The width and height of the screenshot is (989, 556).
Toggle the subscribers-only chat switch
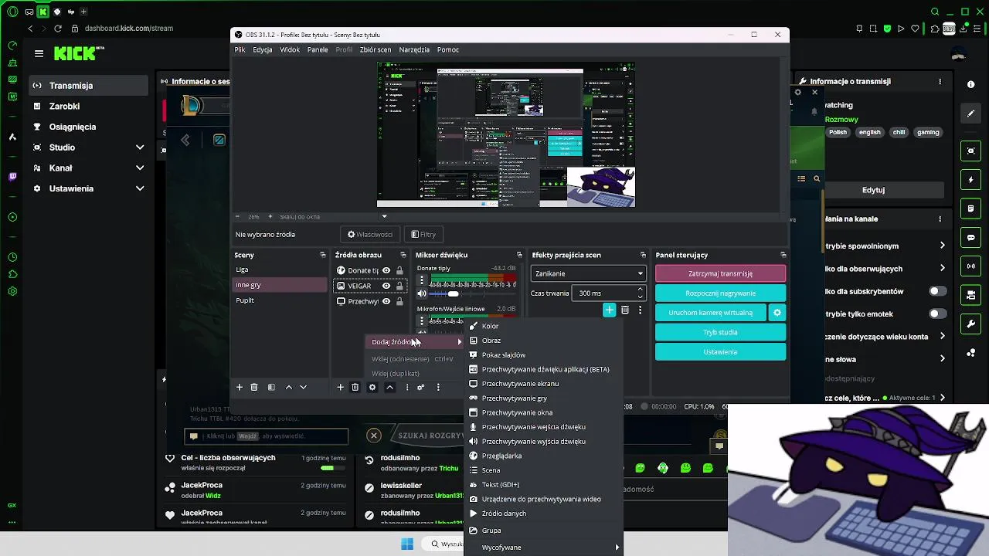coord(937,291)
